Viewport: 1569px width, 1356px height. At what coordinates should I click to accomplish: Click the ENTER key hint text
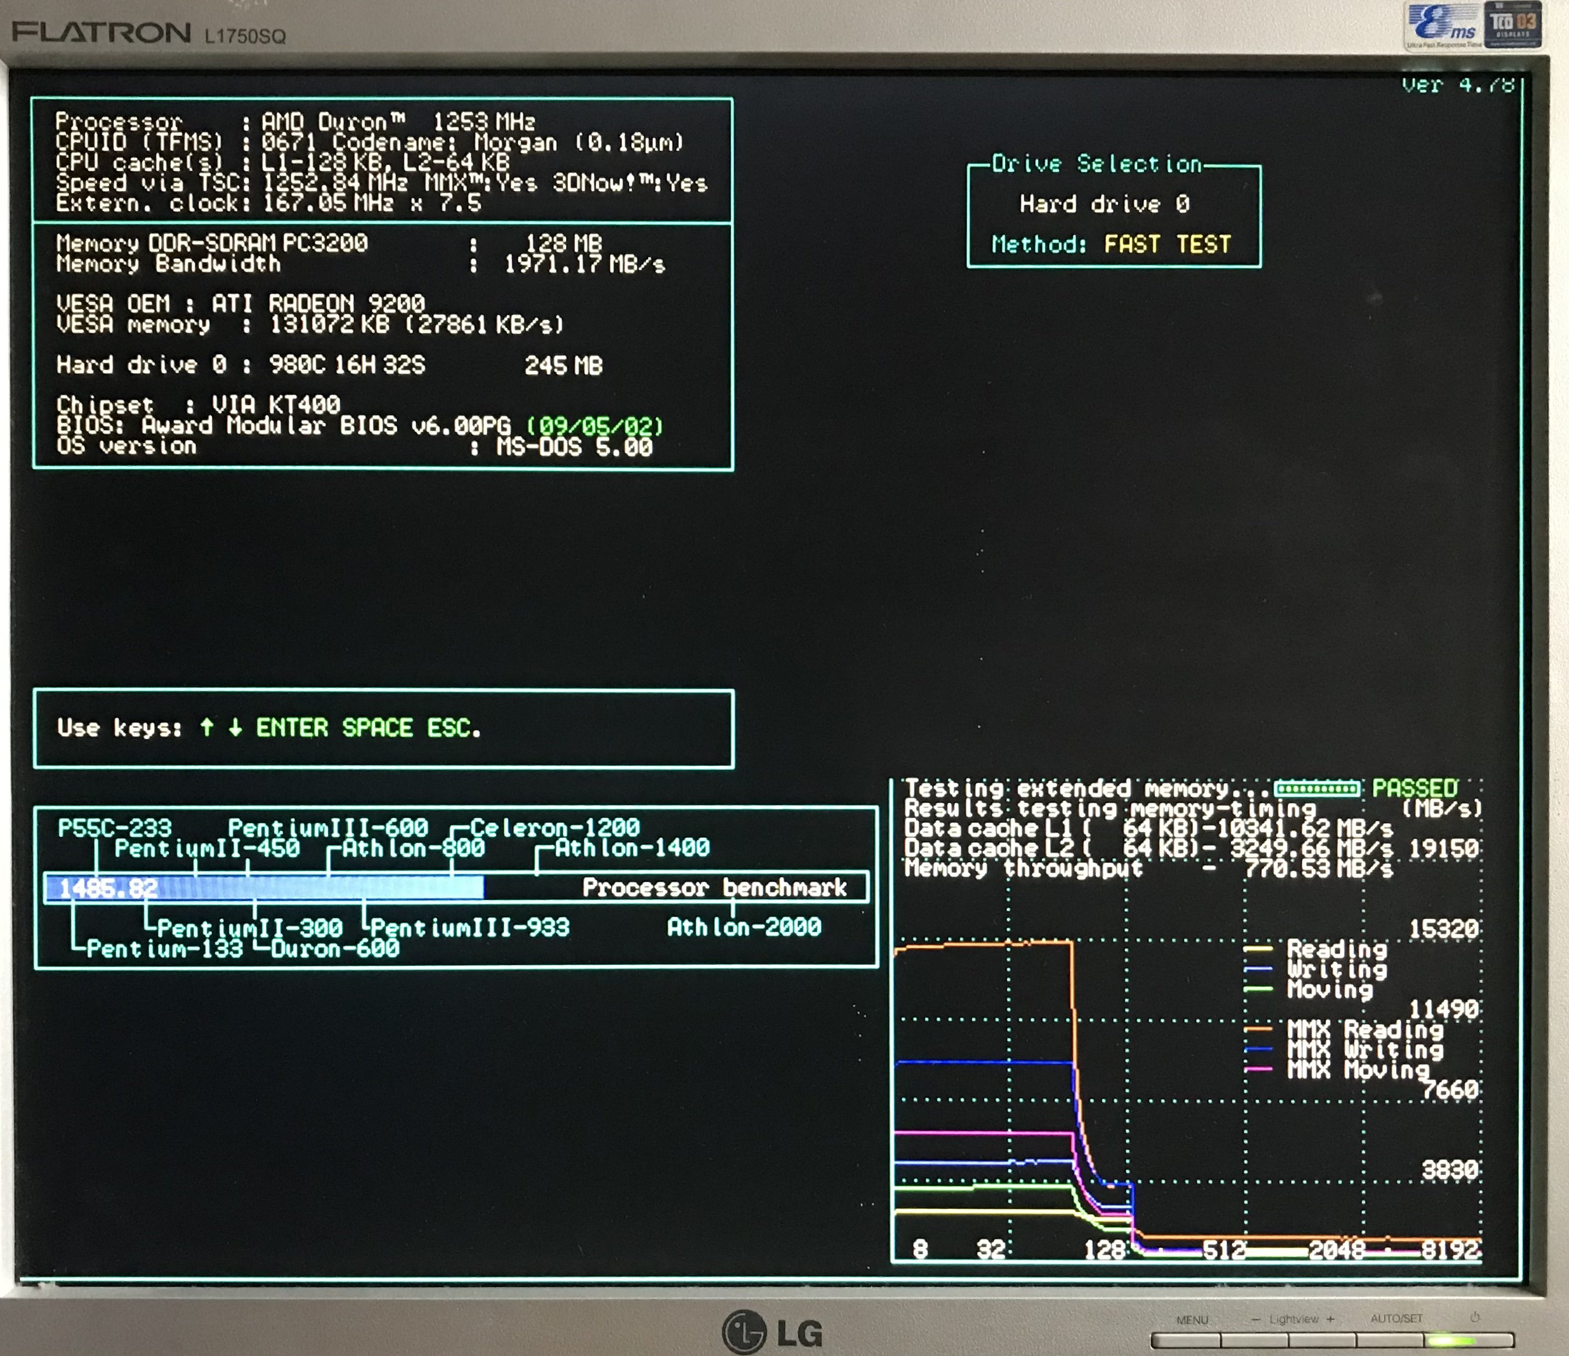click(x=292, y=728)
